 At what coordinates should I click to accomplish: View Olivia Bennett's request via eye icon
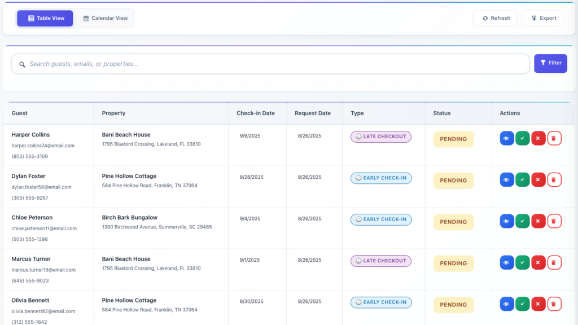(506, 304)
